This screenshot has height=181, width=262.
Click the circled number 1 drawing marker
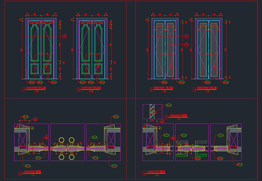(24, 90)
